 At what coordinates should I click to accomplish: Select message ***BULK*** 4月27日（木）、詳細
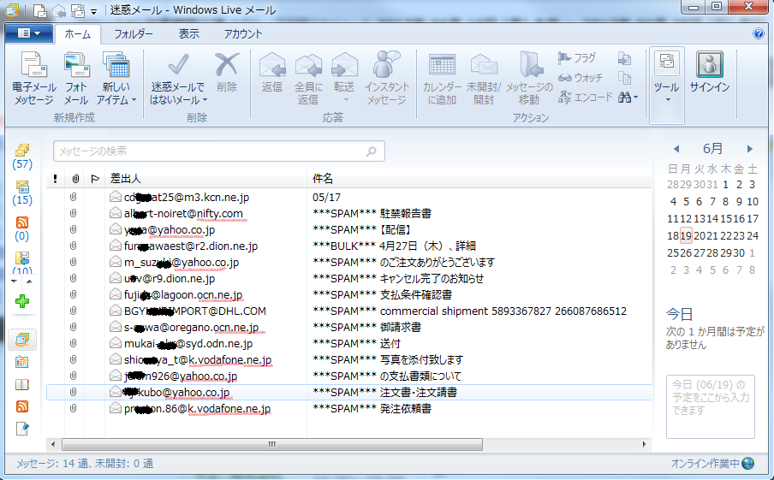[x=348, y=246]
